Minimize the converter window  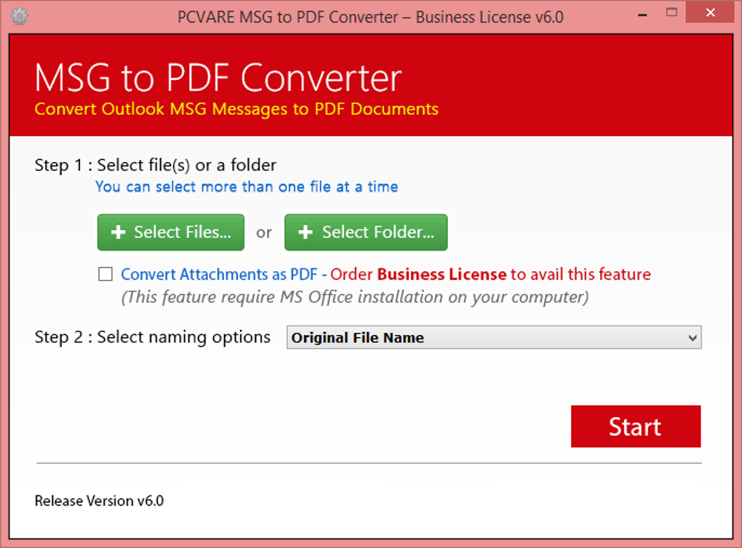(642, 15)
